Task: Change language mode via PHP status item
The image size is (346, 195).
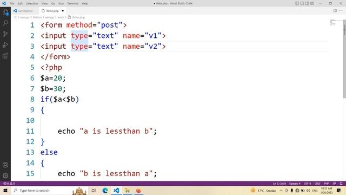Action: click(327, 184)
